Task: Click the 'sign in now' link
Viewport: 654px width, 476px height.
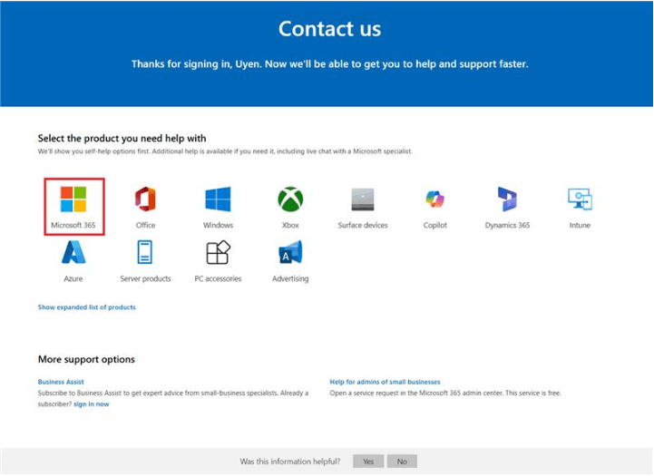Action: 92,404
